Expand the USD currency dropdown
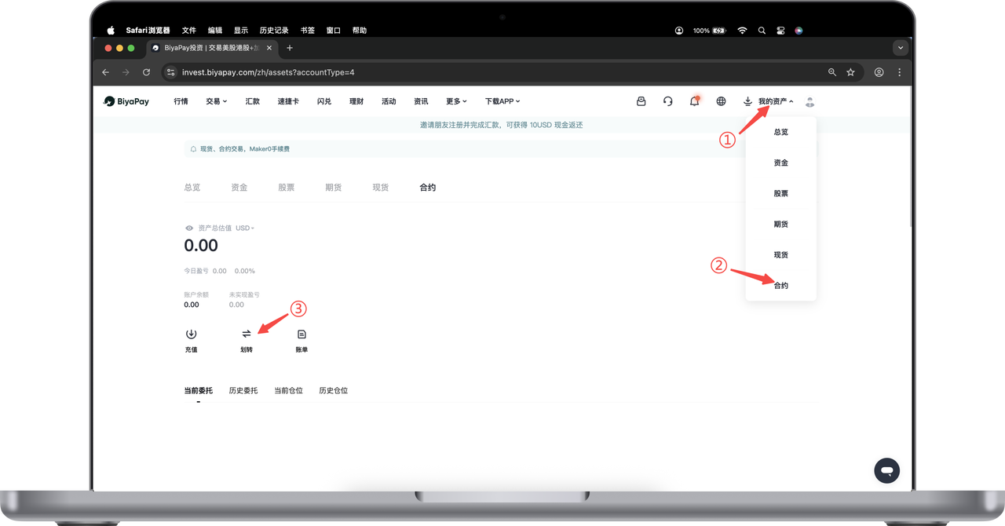The image size is (1005, 526). pos(245,228)
